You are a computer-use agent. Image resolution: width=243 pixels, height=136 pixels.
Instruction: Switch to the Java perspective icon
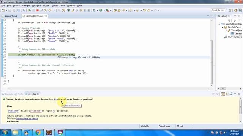[x=235, y=10]
